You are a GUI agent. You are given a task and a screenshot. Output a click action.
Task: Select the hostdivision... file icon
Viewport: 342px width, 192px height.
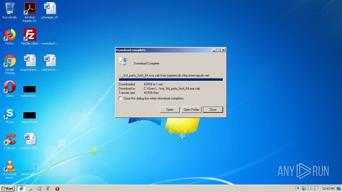point(30,91)
